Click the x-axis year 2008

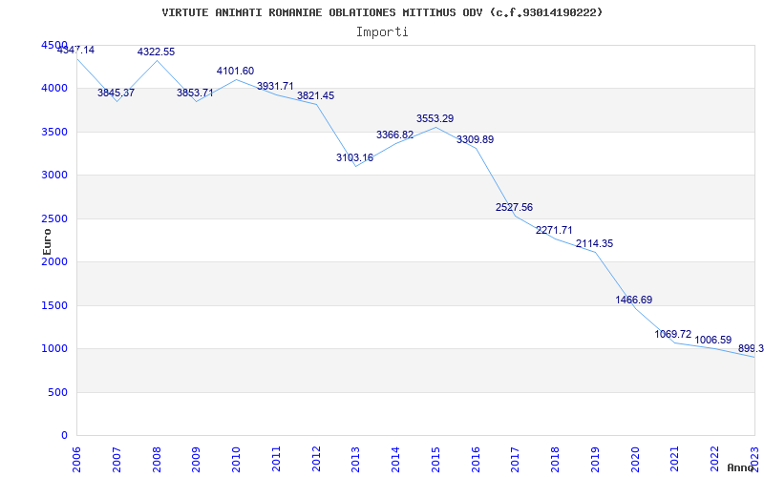point(157,460)
